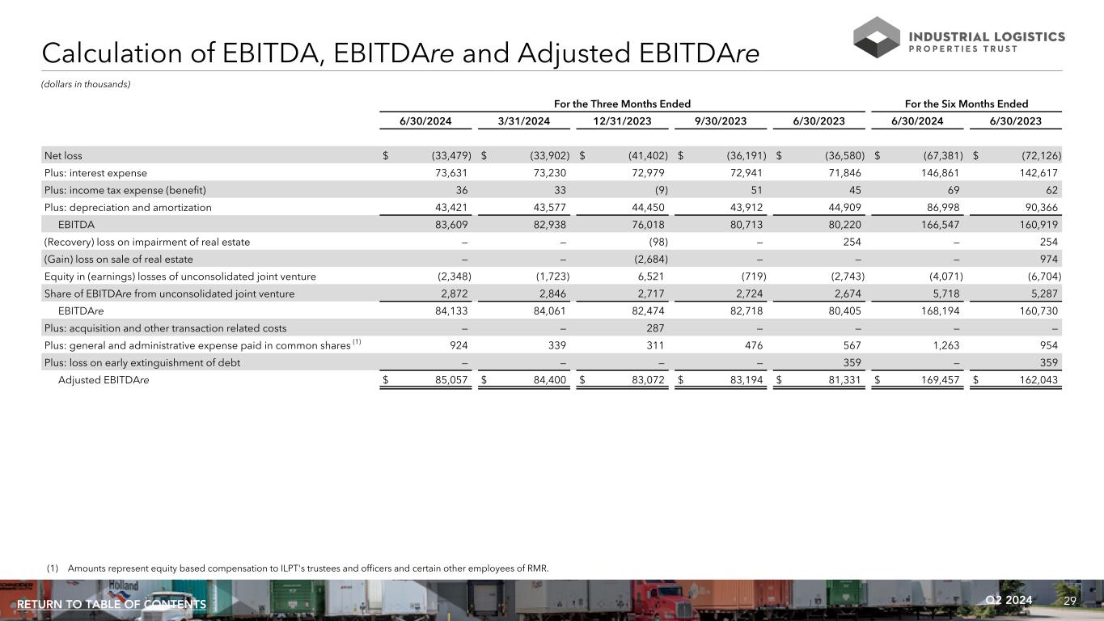The width and height of the screenshot is (1104, 621).
Task: Select the joint venture share value 5,718
Action: [x=948, y=294]
